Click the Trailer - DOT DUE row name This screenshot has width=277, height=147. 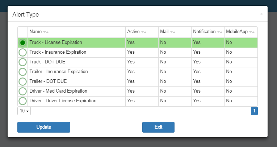(48, 81)
